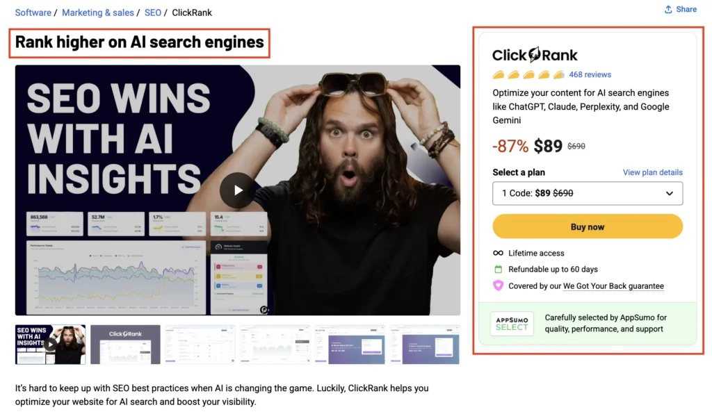
Task: Open the Select a plan dropdown
Action: point(587,194)
